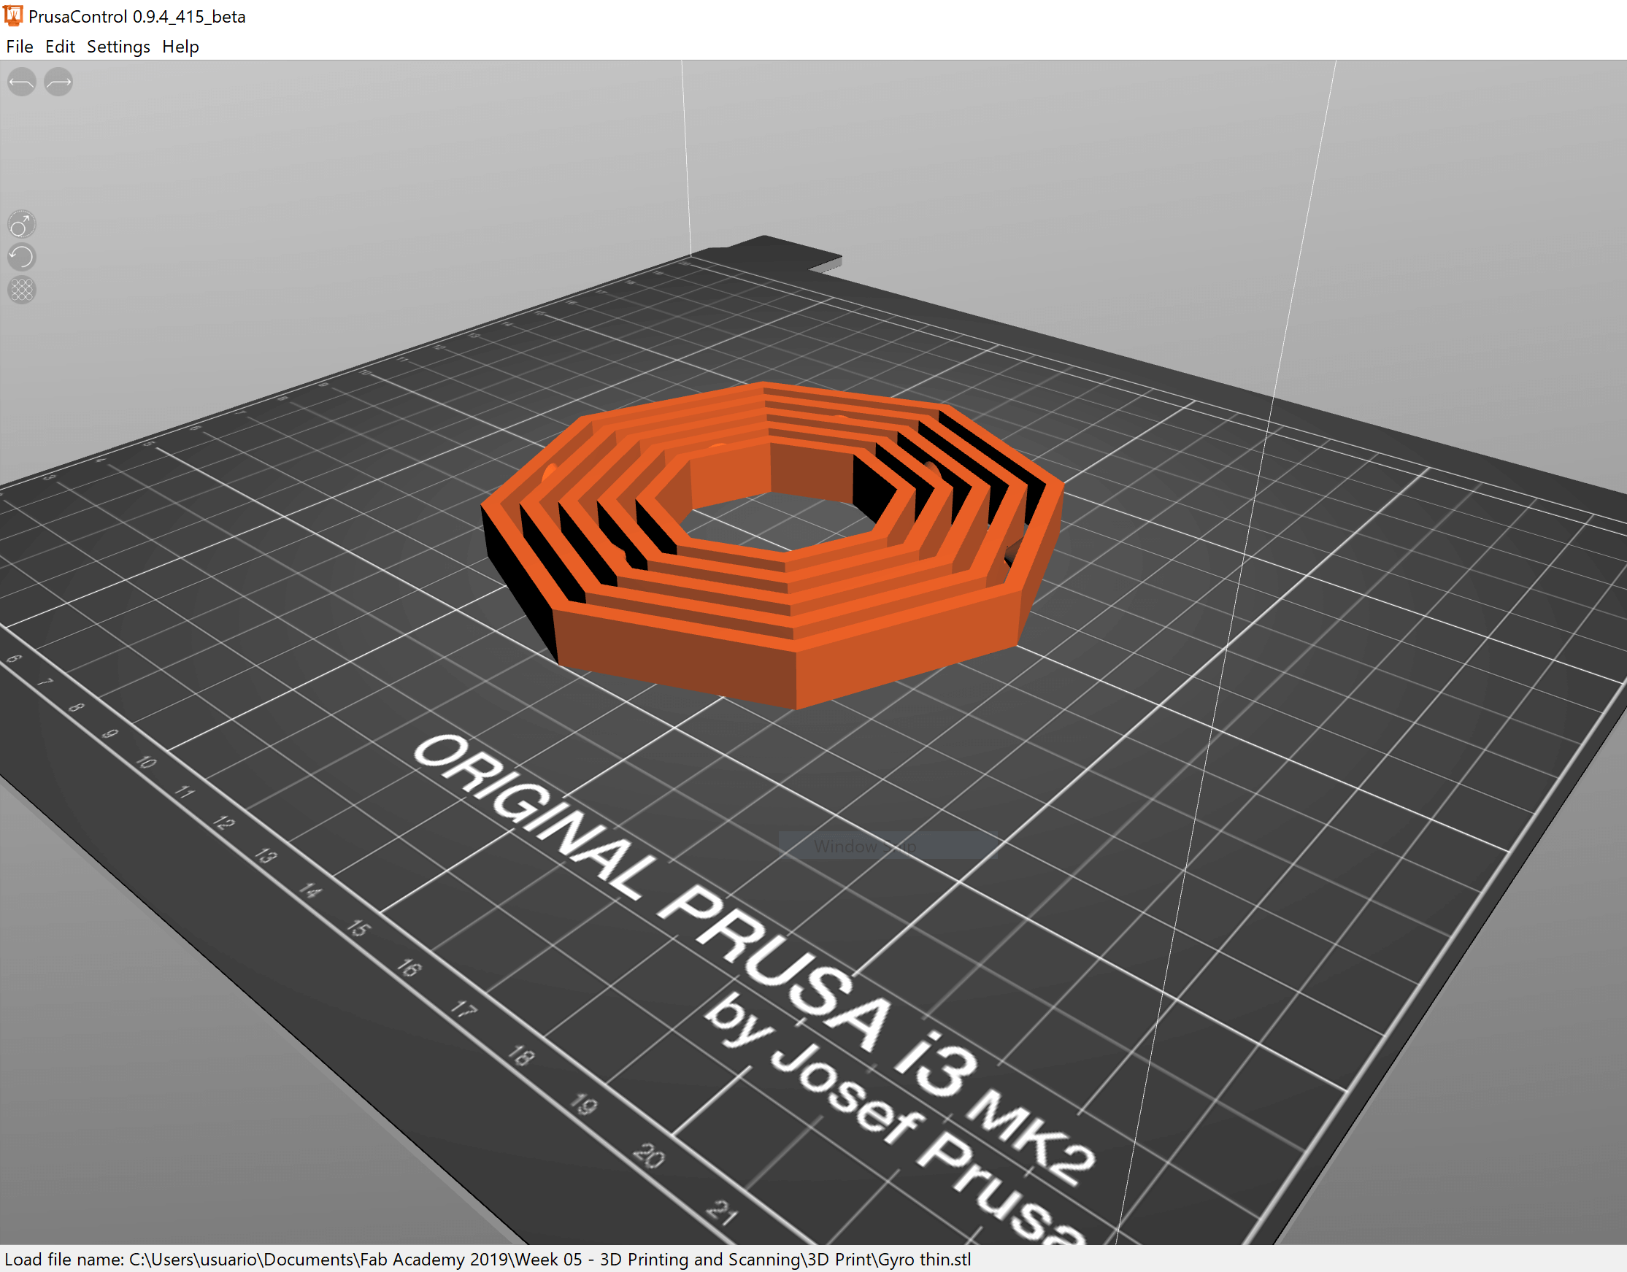Open the Edit menu
The image size is (1627, 1272).
click(60, 47)
